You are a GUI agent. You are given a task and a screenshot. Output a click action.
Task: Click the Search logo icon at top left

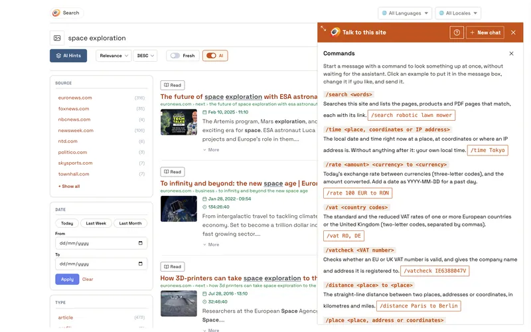tap(56, 13)
